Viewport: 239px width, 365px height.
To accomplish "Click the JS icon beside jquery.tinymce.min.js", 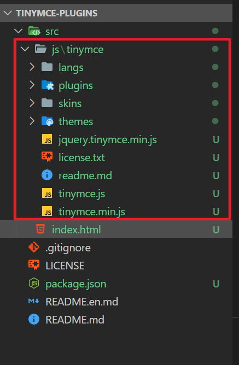I will [x=47, y=139].
